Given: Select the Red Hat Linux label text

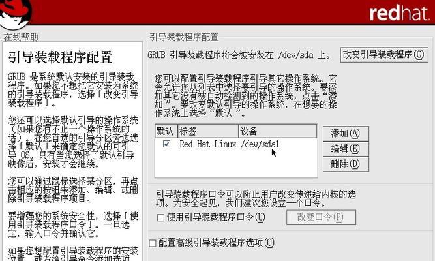Looking at the screenshot, I should (x=208, y=144).
